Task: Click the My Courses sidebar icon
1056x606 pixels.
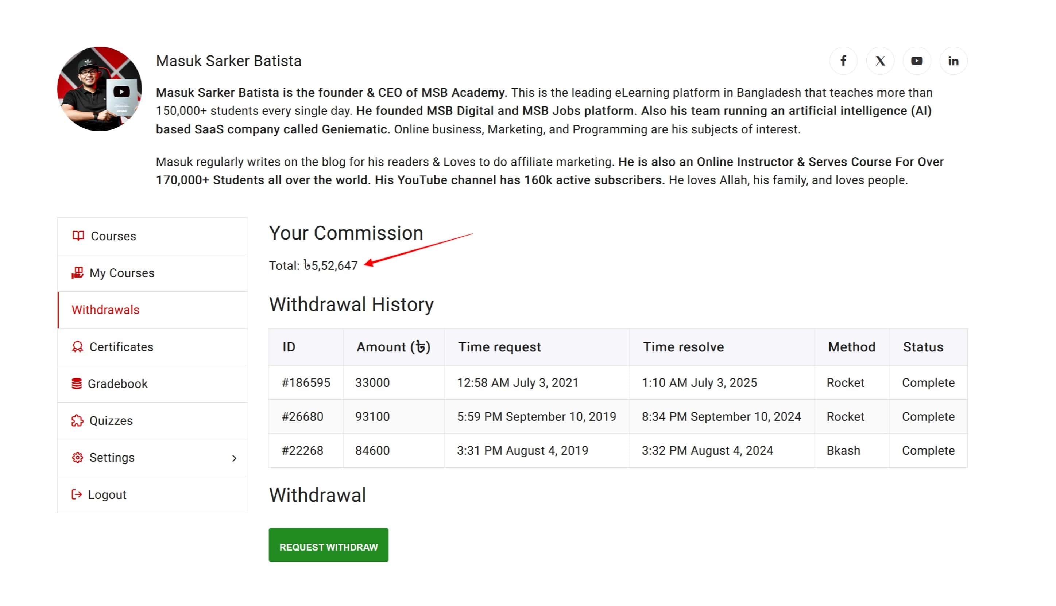Action: coord(77,273)
